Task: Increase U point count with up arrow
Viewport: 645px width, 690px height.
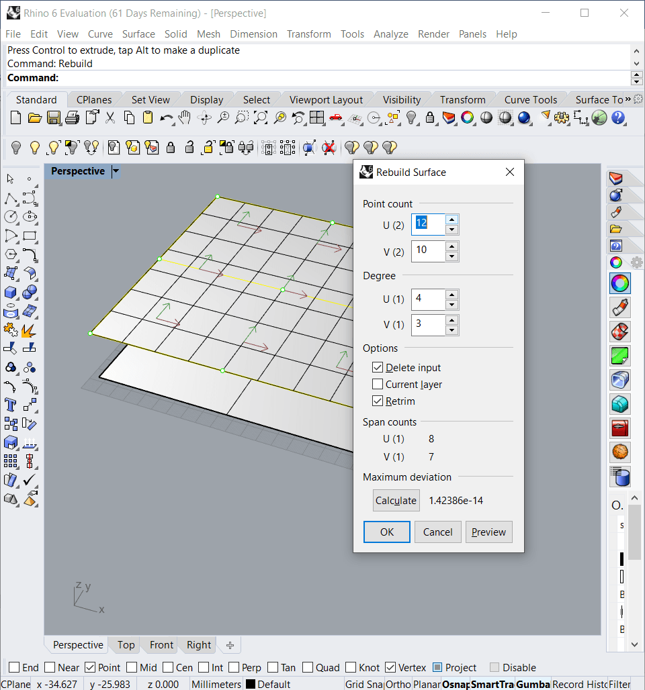Action: click(452, 218)
